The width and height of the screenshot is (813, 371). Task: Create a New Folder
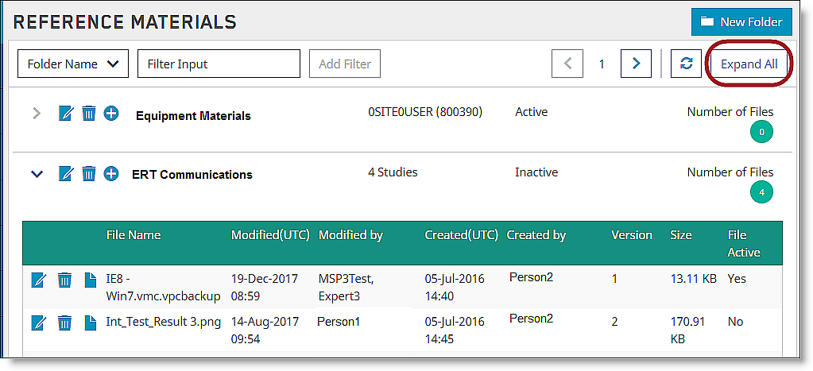click(741, 21)
